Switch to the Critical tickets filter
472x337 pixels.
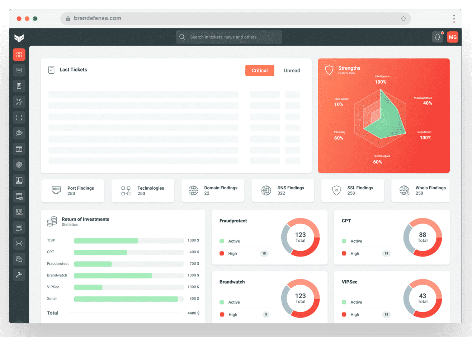[260, 70]
